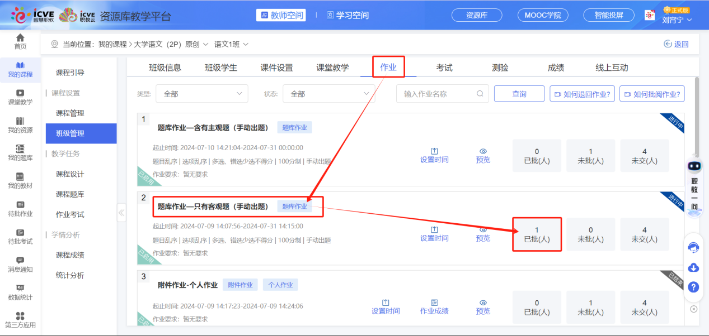The image size is (709, 336).
Task: Open 我的题库 sidebar icon
Action: 20,149
